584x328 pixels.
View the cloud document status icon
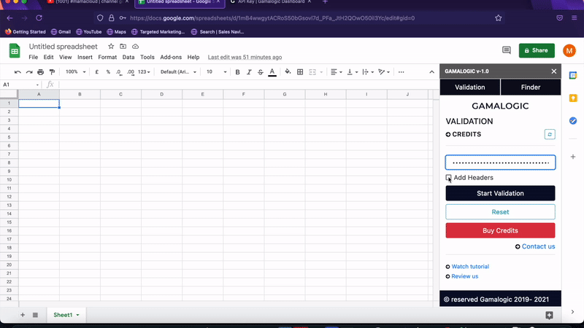[x=135, y=47]
